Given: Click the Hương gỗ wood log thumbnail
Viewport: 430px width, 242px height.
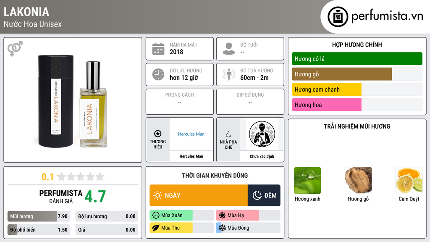Looking at the screenshot, I should pos(358,181).
